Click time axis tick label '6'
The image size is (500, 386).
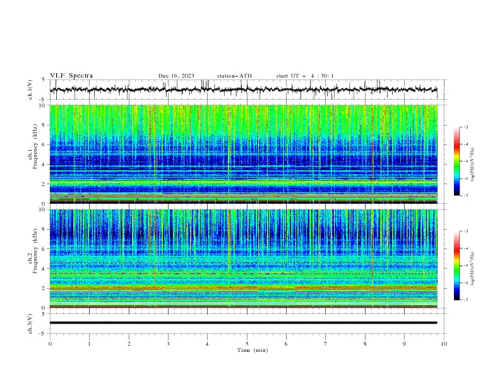tap(286, 344)
